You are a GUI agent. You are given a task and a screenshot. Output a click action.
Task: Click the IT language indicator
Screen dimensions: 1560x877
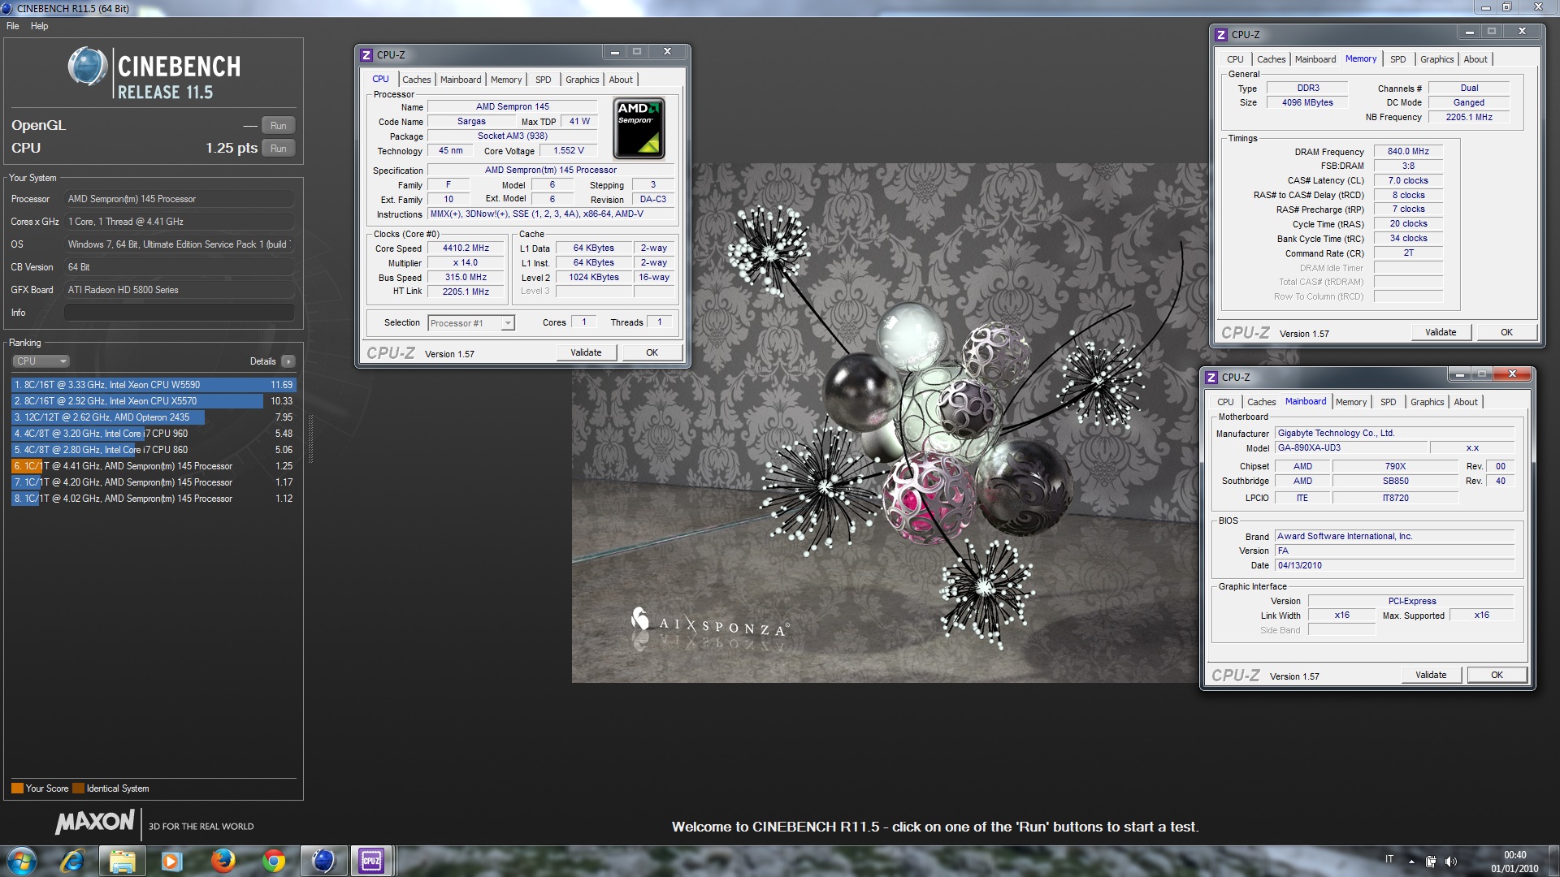(1389, 859)
